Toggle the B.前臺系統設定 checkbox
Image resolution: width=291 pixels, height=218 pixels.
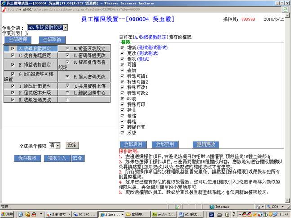point(67,49)
